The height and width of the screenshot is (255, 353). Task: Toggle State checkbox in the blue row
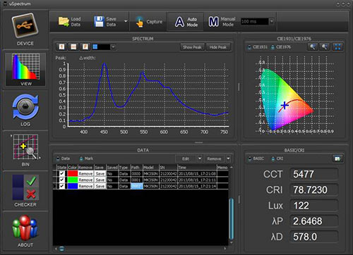(x=62, y=186)
